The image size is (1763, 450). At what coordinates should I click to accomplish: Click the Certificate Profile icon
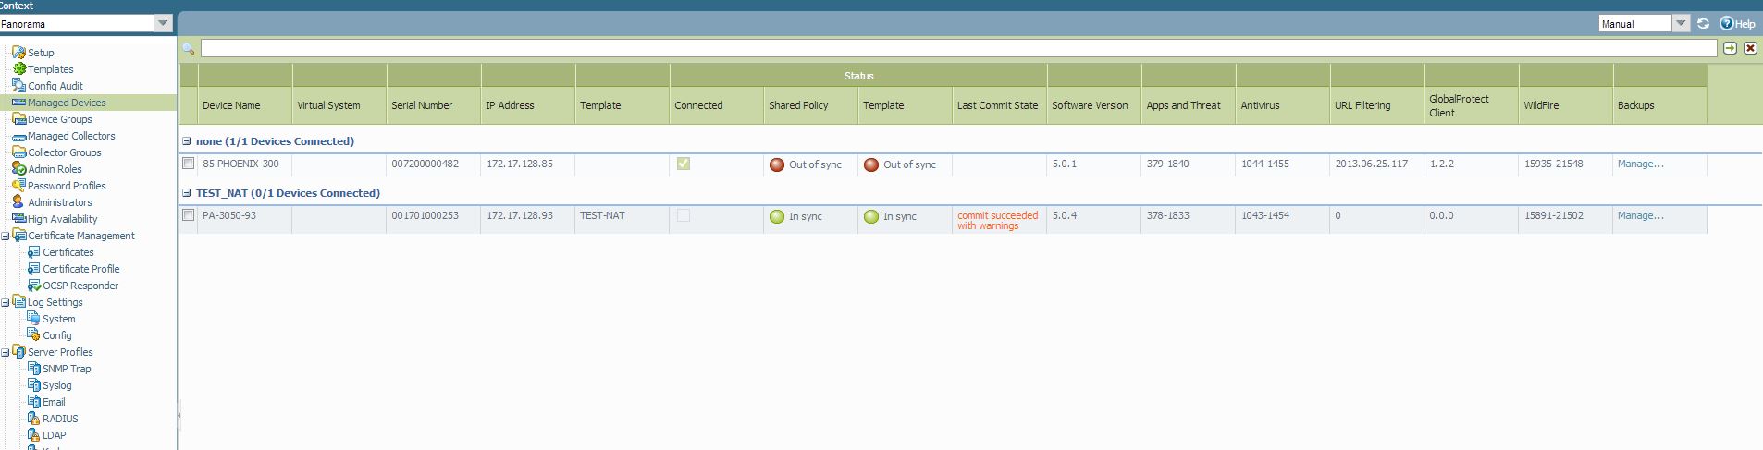pos(33,269)
